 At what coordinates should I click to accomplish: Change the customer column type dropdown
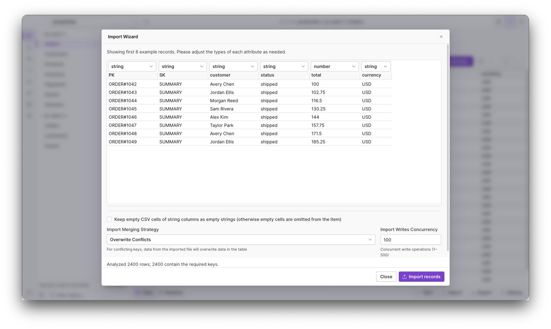tap(233, 66)
